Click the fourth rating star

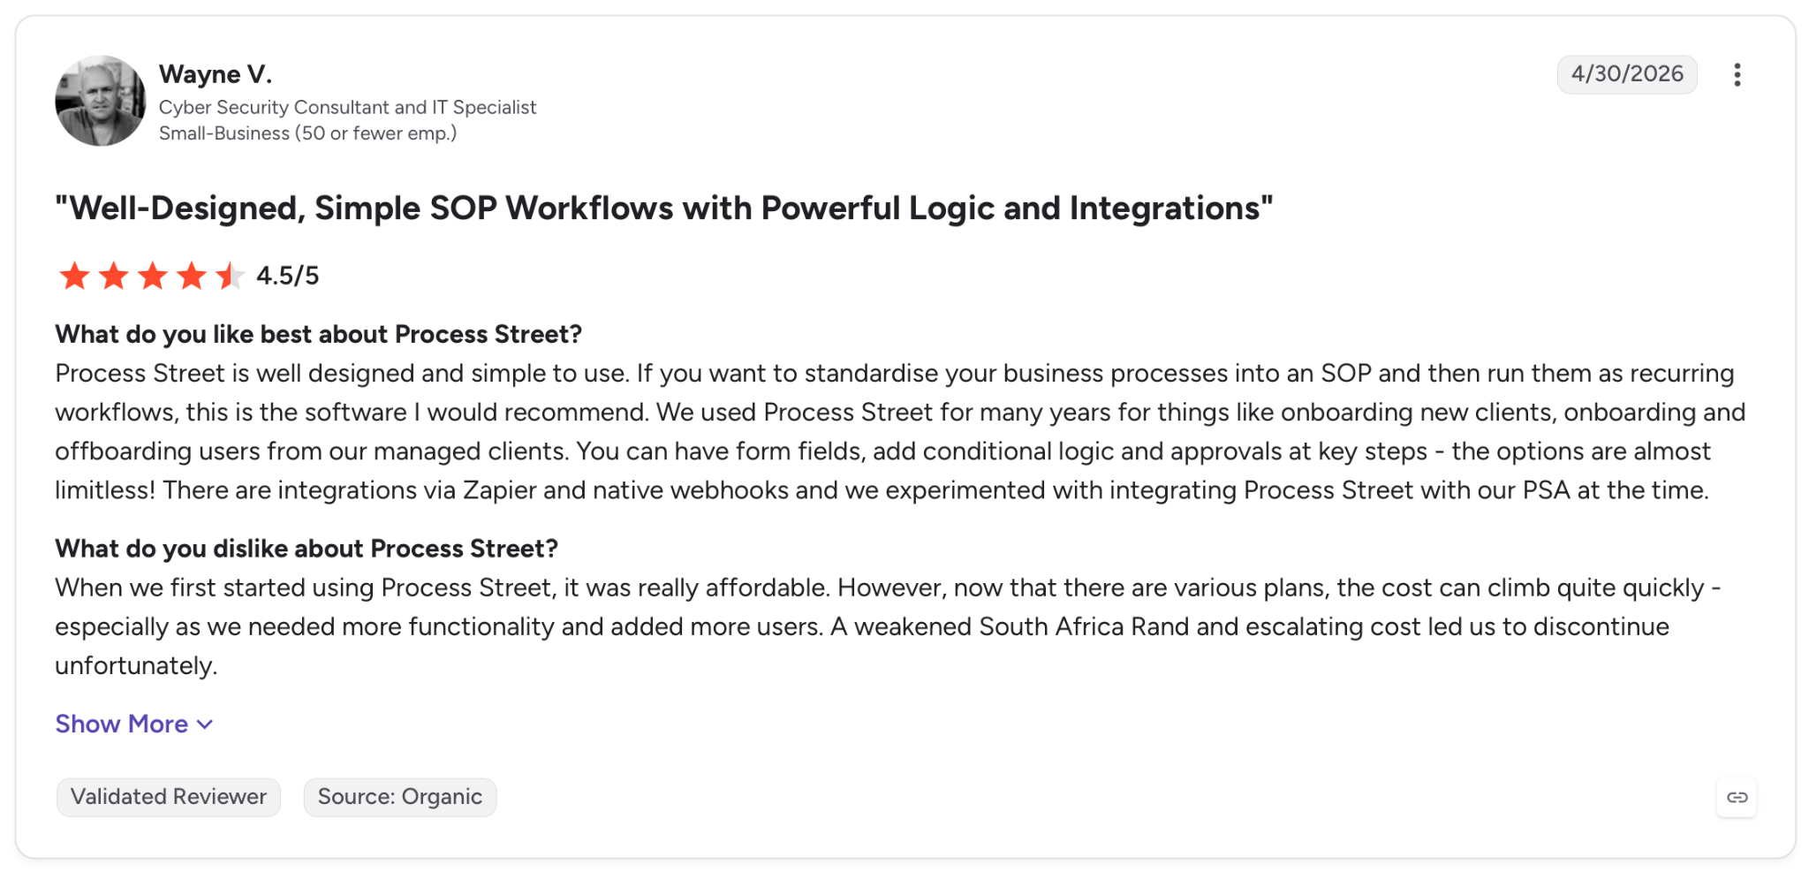tap(191, 276)
